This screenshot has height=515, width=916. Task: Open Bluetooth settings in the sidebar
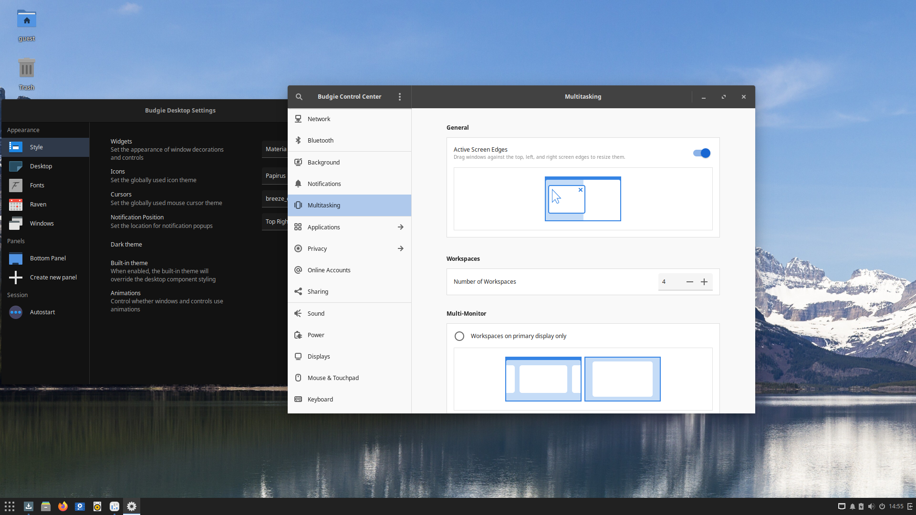tap(349, 141)
